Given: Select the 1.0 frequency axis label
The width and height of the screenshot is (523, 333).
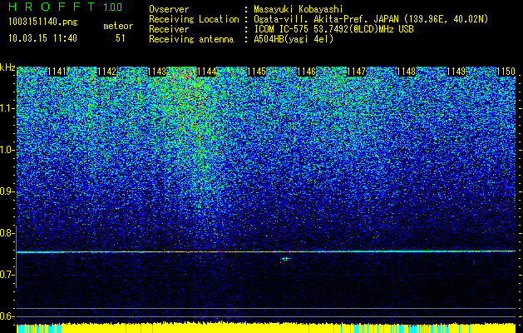Looking at the screenshot, I should tap(7, 151).
